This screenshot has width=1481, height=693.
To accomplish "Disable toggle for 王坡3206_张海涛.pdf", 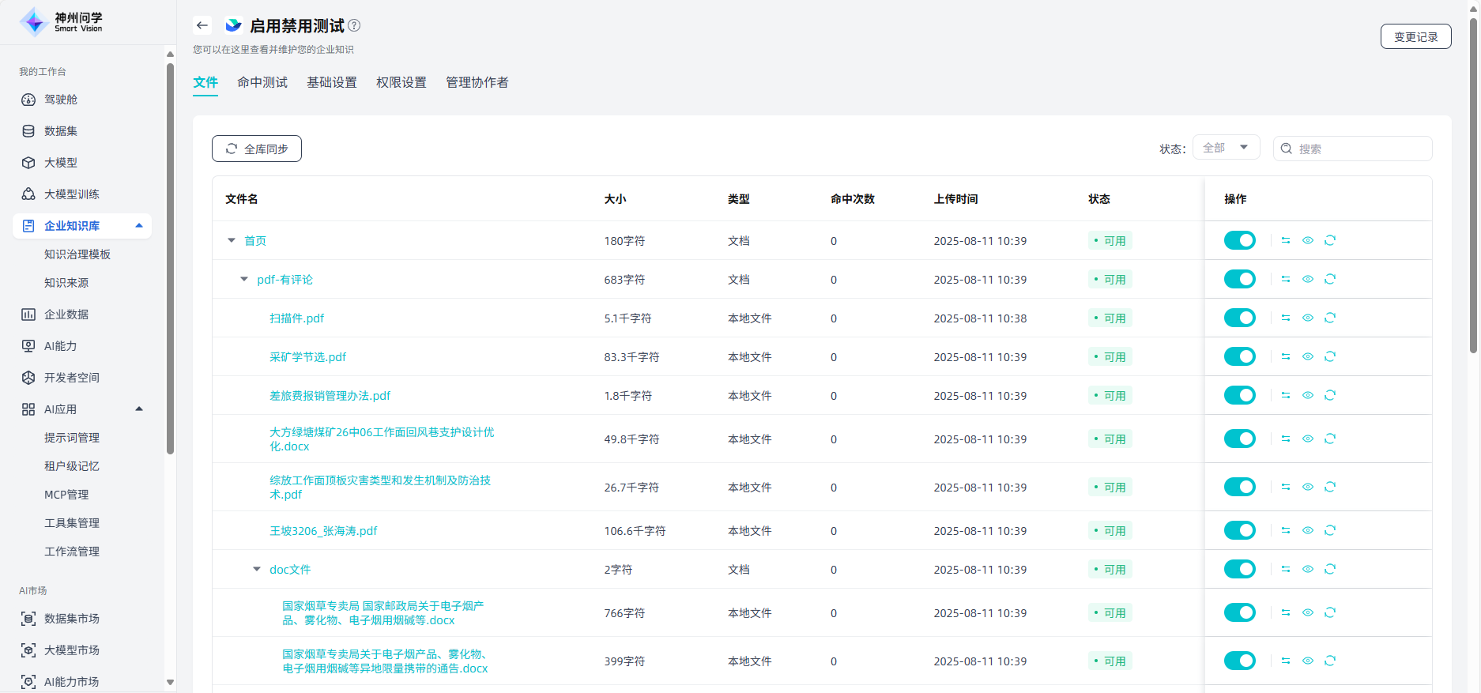I will [1239, 530].
